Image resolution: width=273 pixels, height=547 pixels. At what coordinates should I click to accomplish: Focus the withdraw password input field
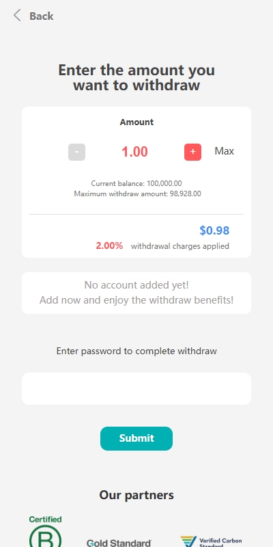136,388
